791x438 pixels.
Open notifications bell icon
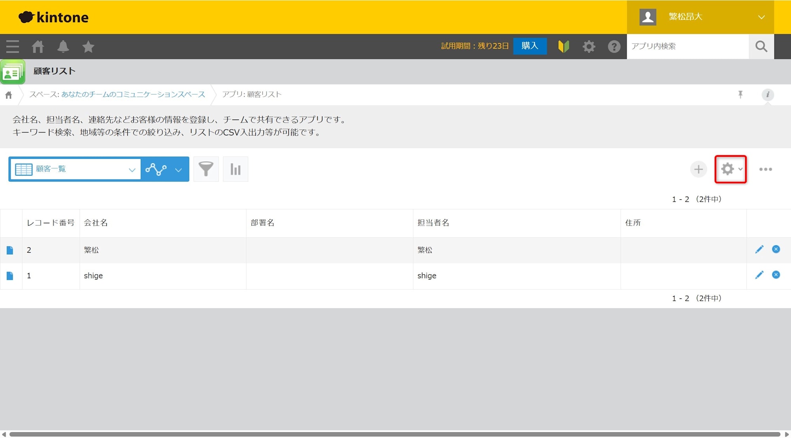(x=63, y=47)
